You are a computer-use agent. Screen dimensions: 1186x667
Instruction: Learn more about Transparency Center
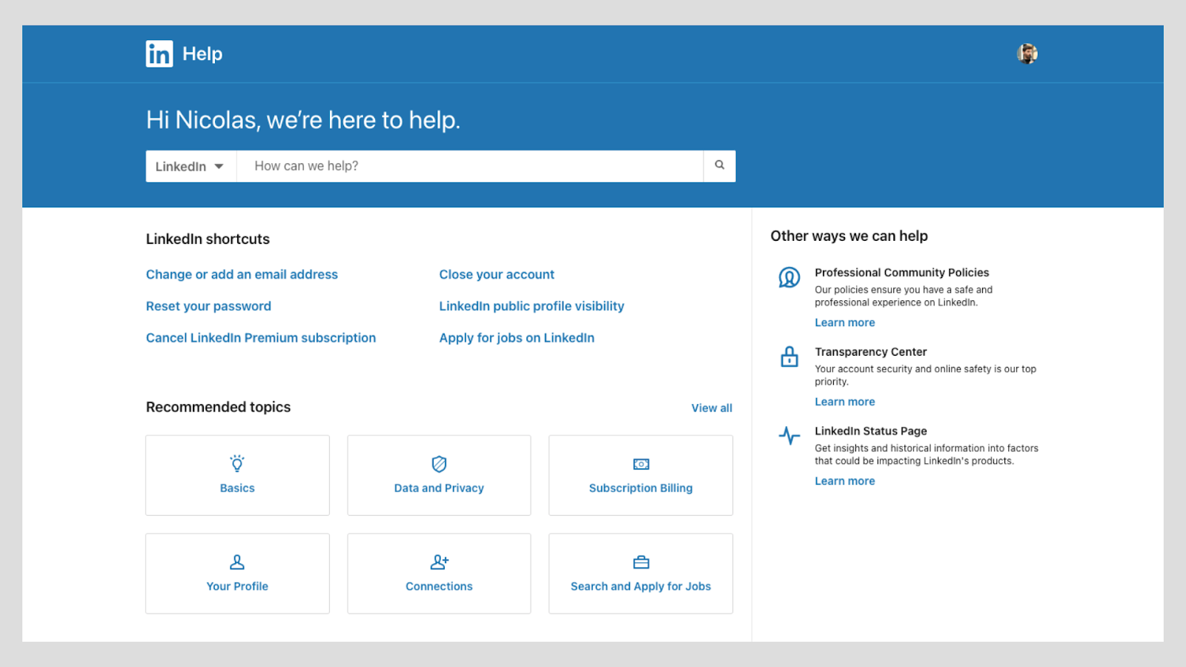click(845, 402)
